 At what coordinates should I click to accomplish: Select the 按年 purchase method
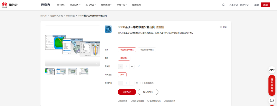pos(122,75)
